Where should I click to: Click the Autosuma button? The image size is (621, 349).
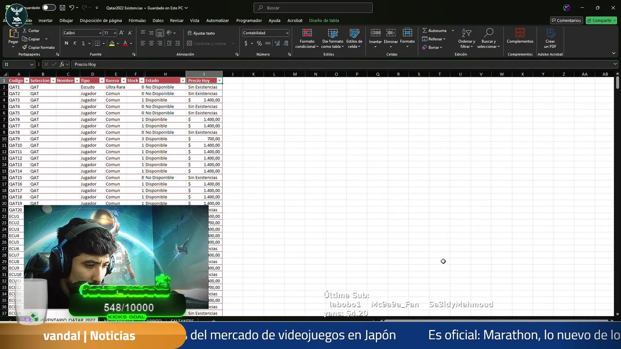[435, 31]
